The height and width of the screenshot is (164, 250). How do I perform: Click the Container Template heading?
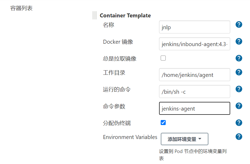(125, 16)
